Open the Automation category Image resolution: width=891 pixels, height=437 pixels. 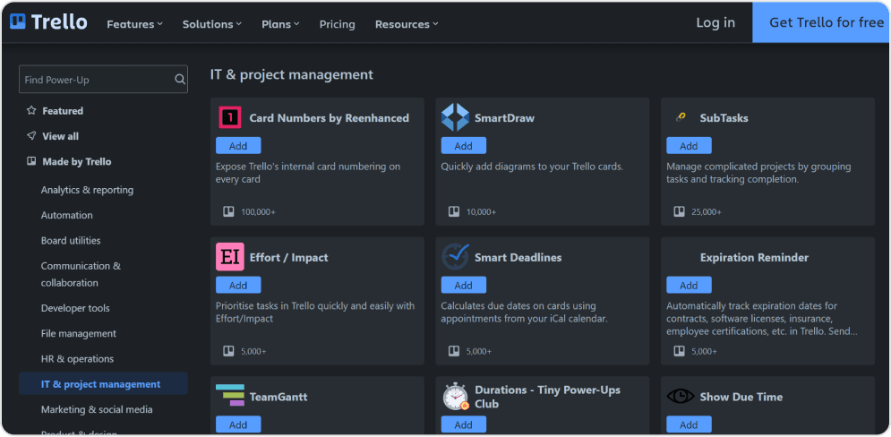(x=66, y=216)
